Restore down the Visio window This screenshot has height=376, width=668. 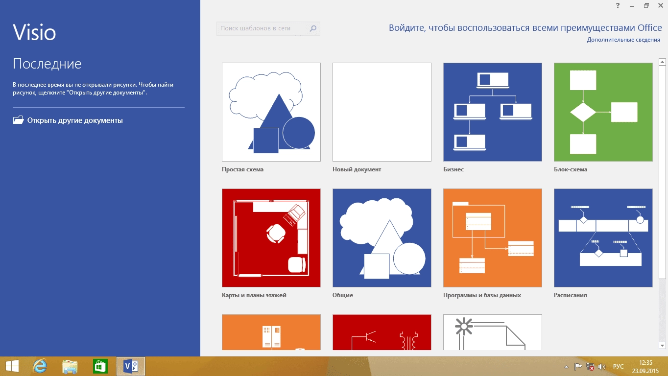pos(646,5)
